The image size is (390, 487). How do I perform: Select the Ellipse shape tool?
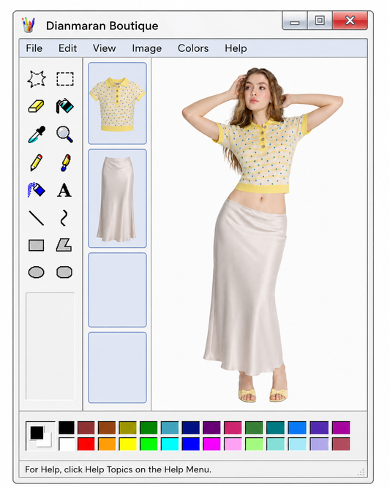pyautogui.click(x=37, y=273)
